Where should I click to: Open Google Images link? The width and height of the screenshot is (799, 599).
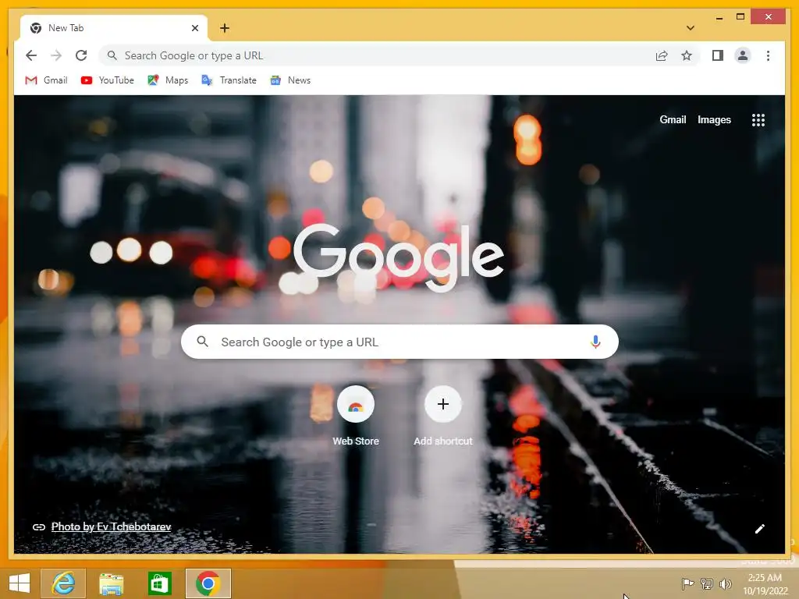(714, 119)
